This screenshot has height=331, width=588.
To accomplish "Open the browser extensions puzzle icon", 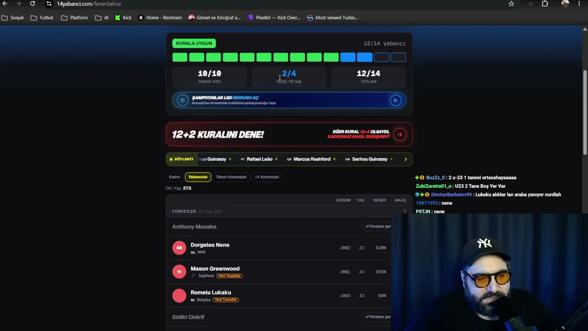I will point(545,4).
